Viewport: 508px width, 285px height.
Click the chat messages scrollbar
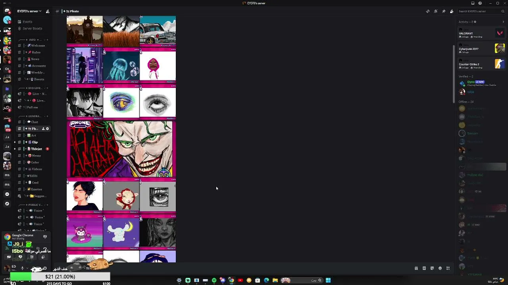pyautogui.click(x=454, y=74)
